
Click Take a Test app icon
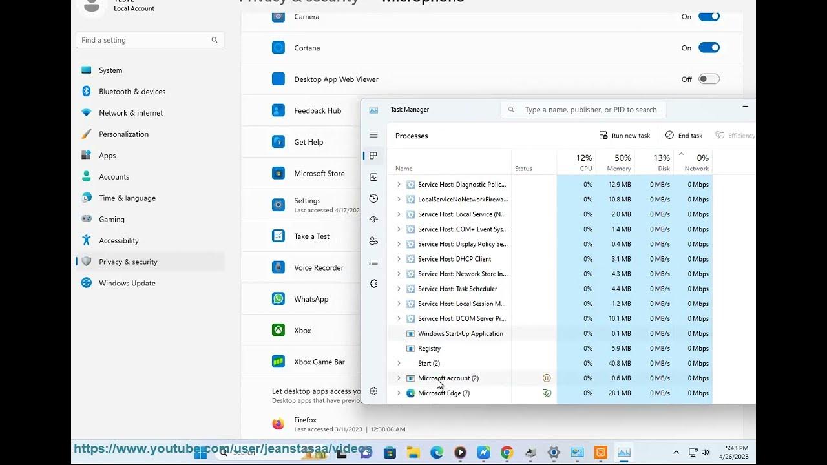[x=278, y=236]
